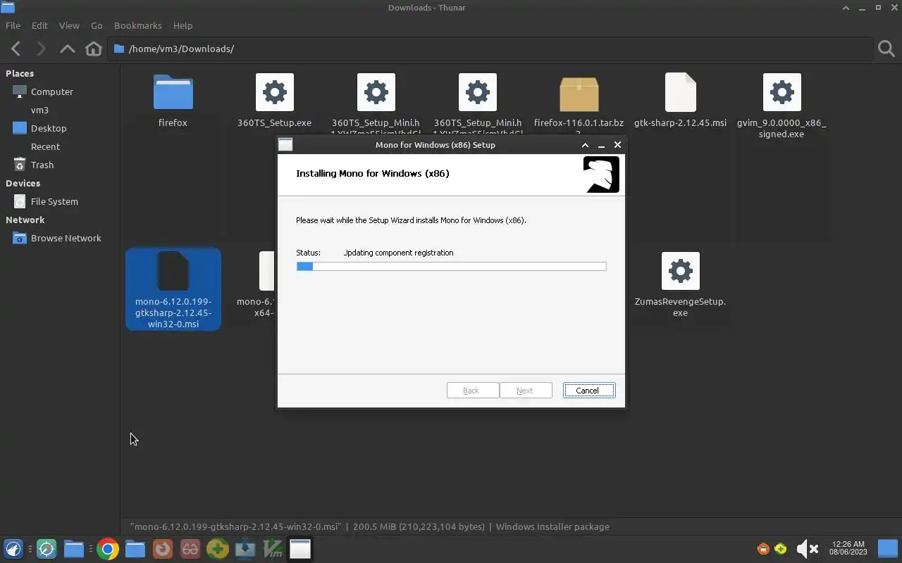Click the 'Updating component registration' status text
The image size is (902, 563).
click(398, 253)
